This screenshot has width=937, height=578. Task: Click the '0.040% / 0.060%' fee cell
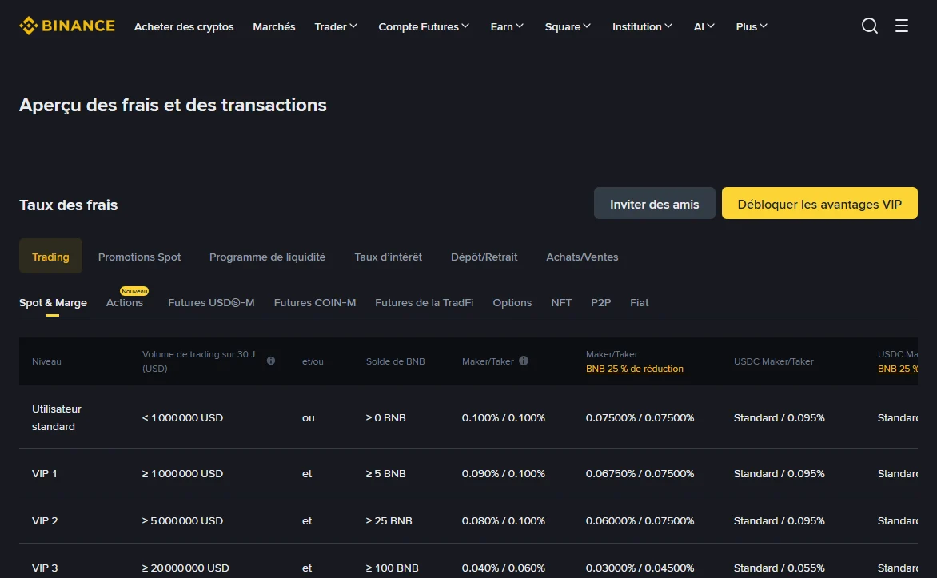click(x=503, y=568)
